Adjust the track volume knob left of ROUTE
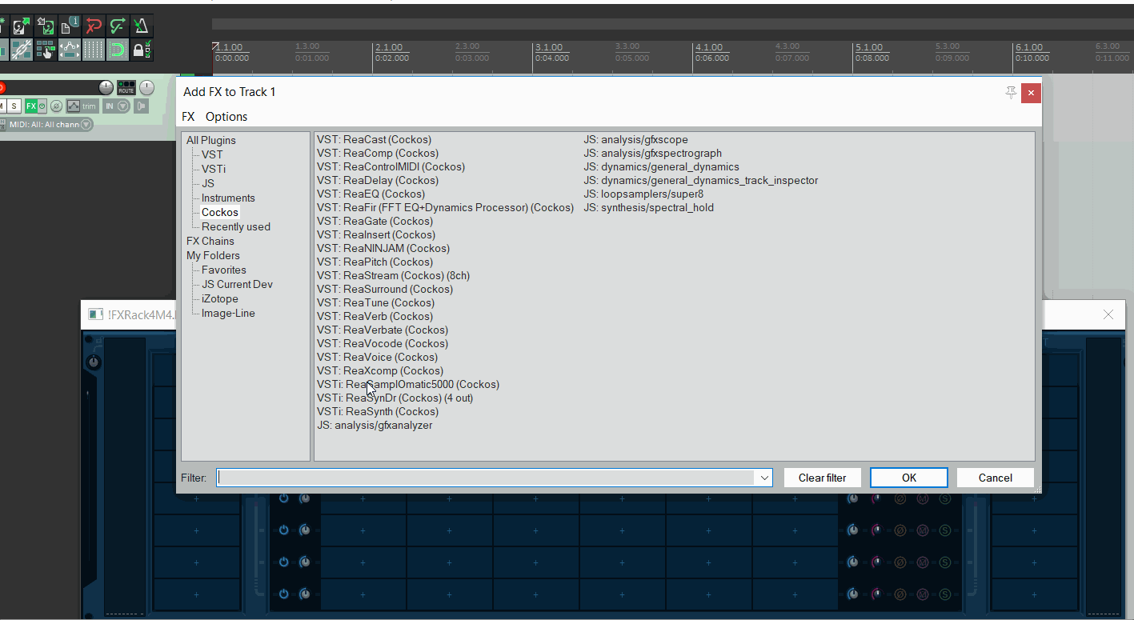Viewport: 1134px width, 620px height. pos(106,87)
